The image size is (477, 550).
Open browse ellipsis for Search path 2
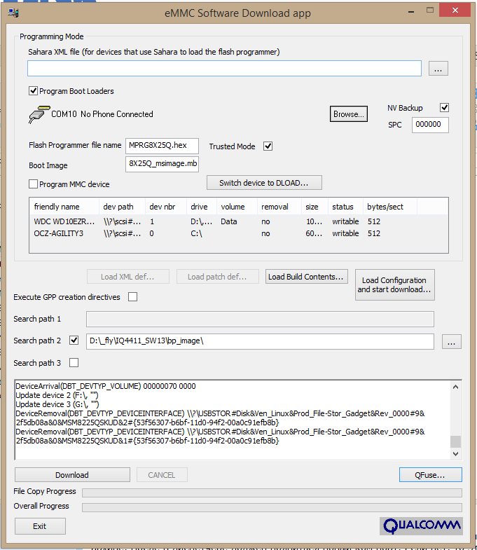coord(452,342)
